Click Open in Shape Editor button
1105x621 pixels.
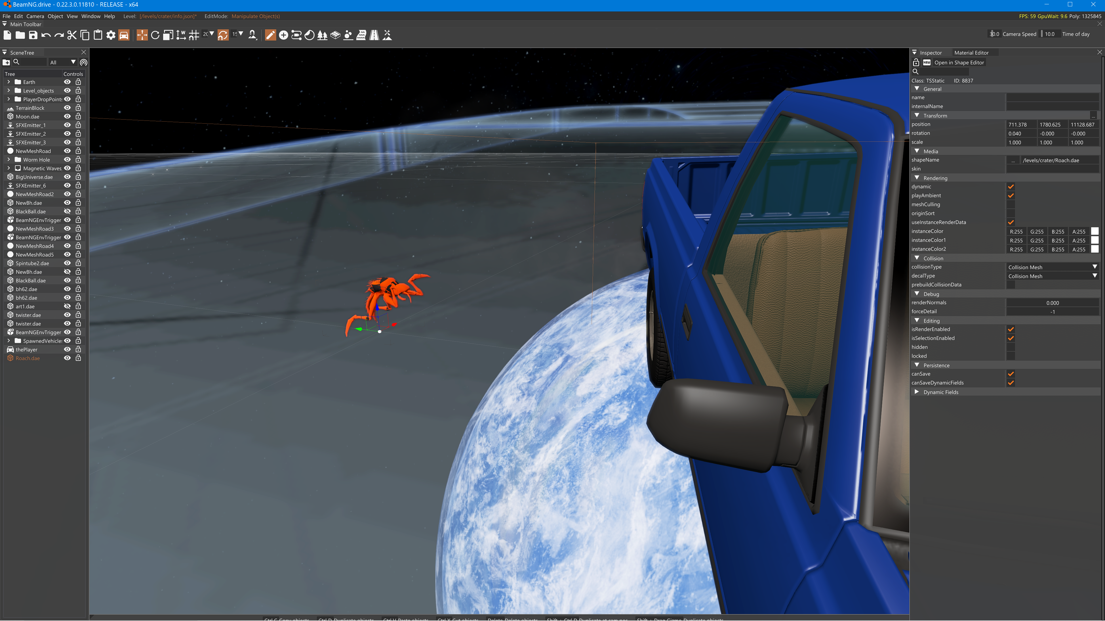[959, 63]
